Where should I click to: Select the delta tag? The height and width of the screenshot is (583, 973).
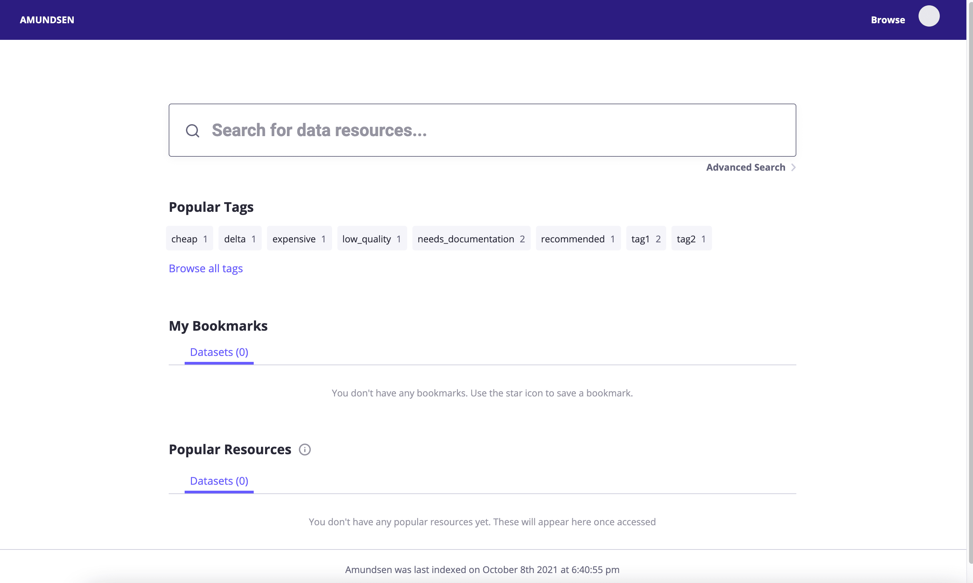click(240, 238)
